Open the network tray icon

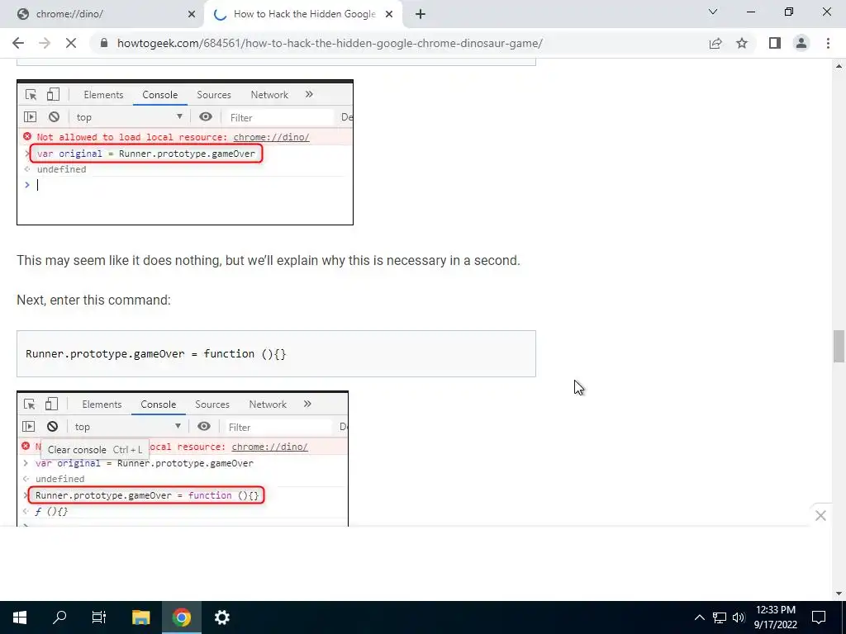tap(720, 617)
